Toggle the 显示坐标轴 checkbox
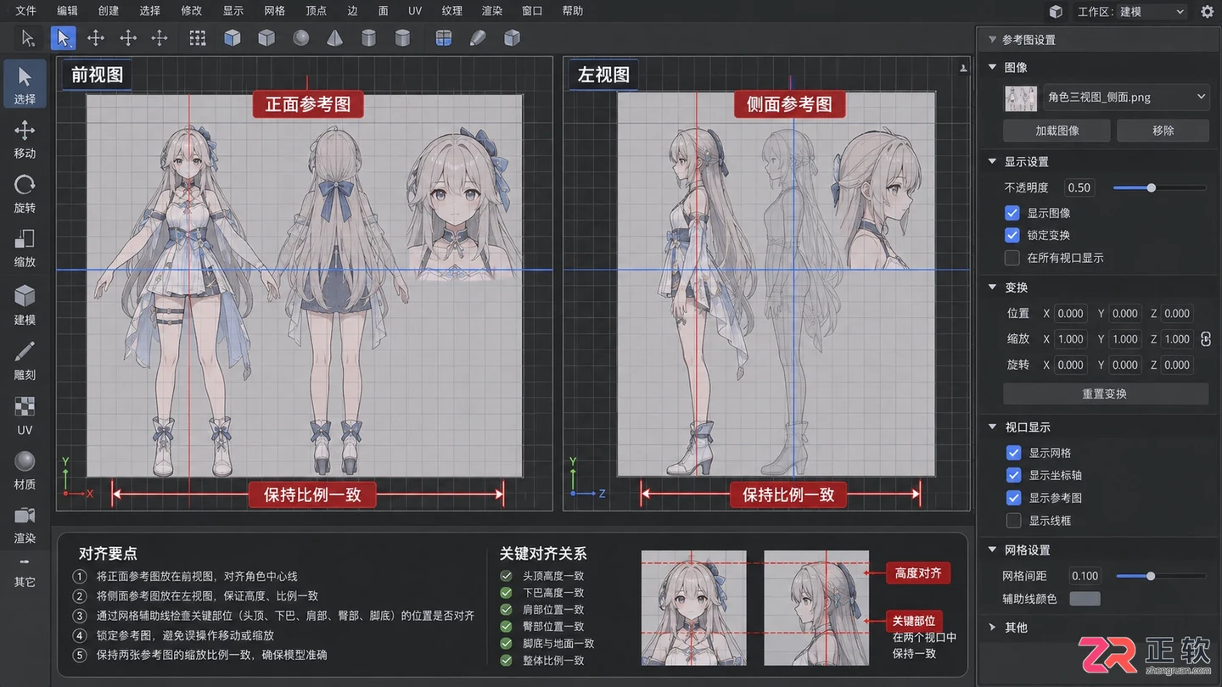This screenshot has width=1222, height=687. click(x=1013, y=475)
